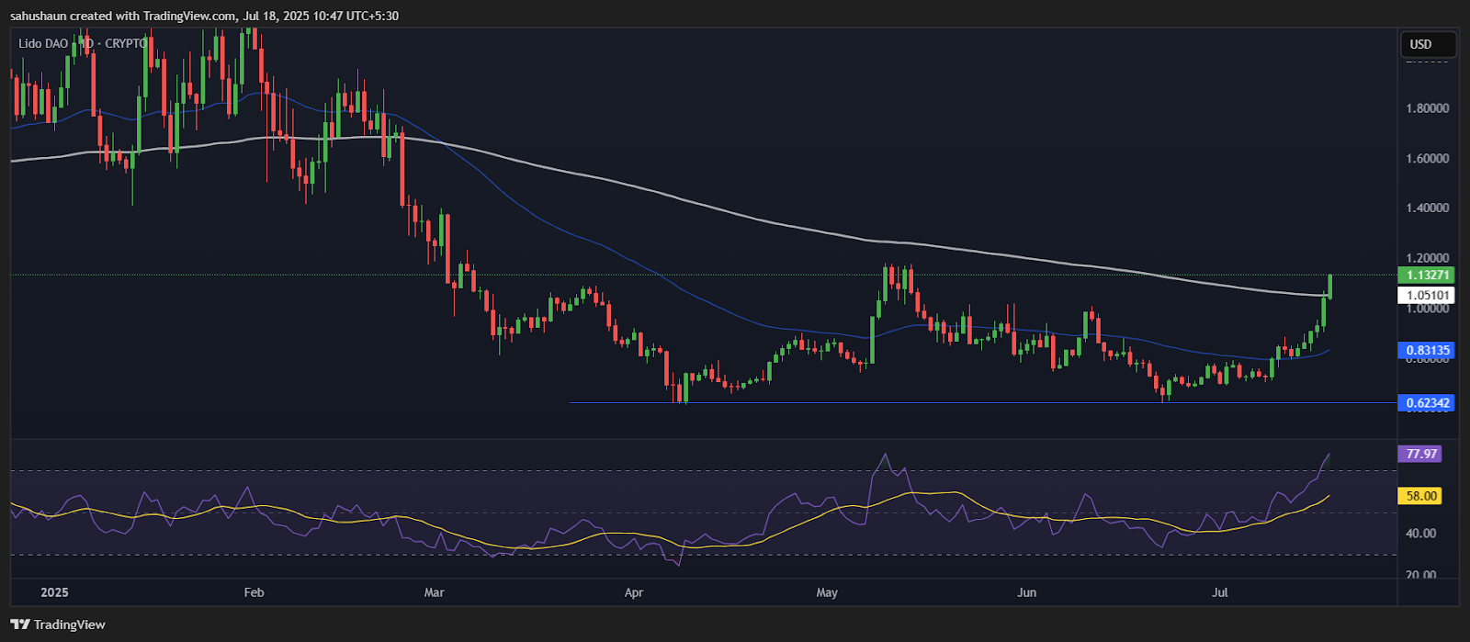Click the header text with snapshot date
This screenshot has width=1470, height=642.
205,16
